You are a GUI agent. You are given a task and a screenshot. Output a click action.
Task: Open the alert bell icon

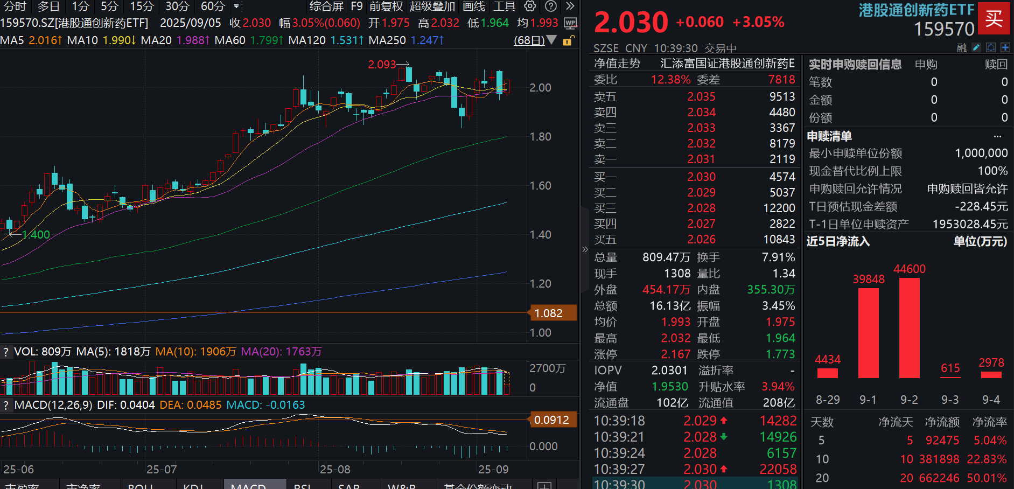(x=991, y=47)
